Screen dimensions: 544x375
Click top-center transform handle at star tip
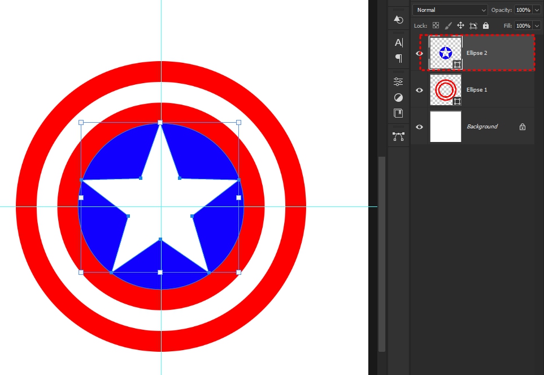click(160, 122)
